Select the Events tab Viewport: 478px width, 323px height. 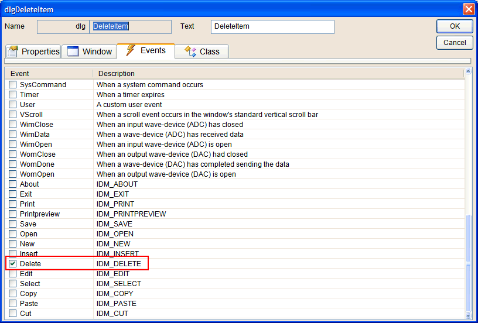(146, 50)
